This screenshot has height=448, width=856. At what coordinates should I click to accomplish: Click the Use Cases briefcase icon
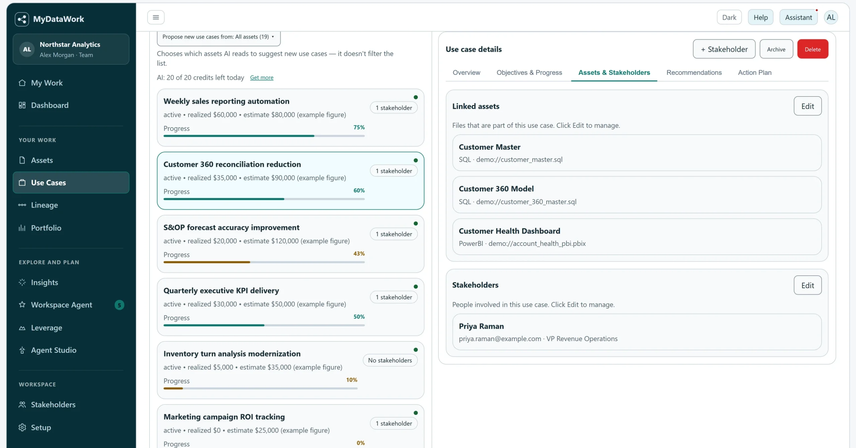(22, 182)
